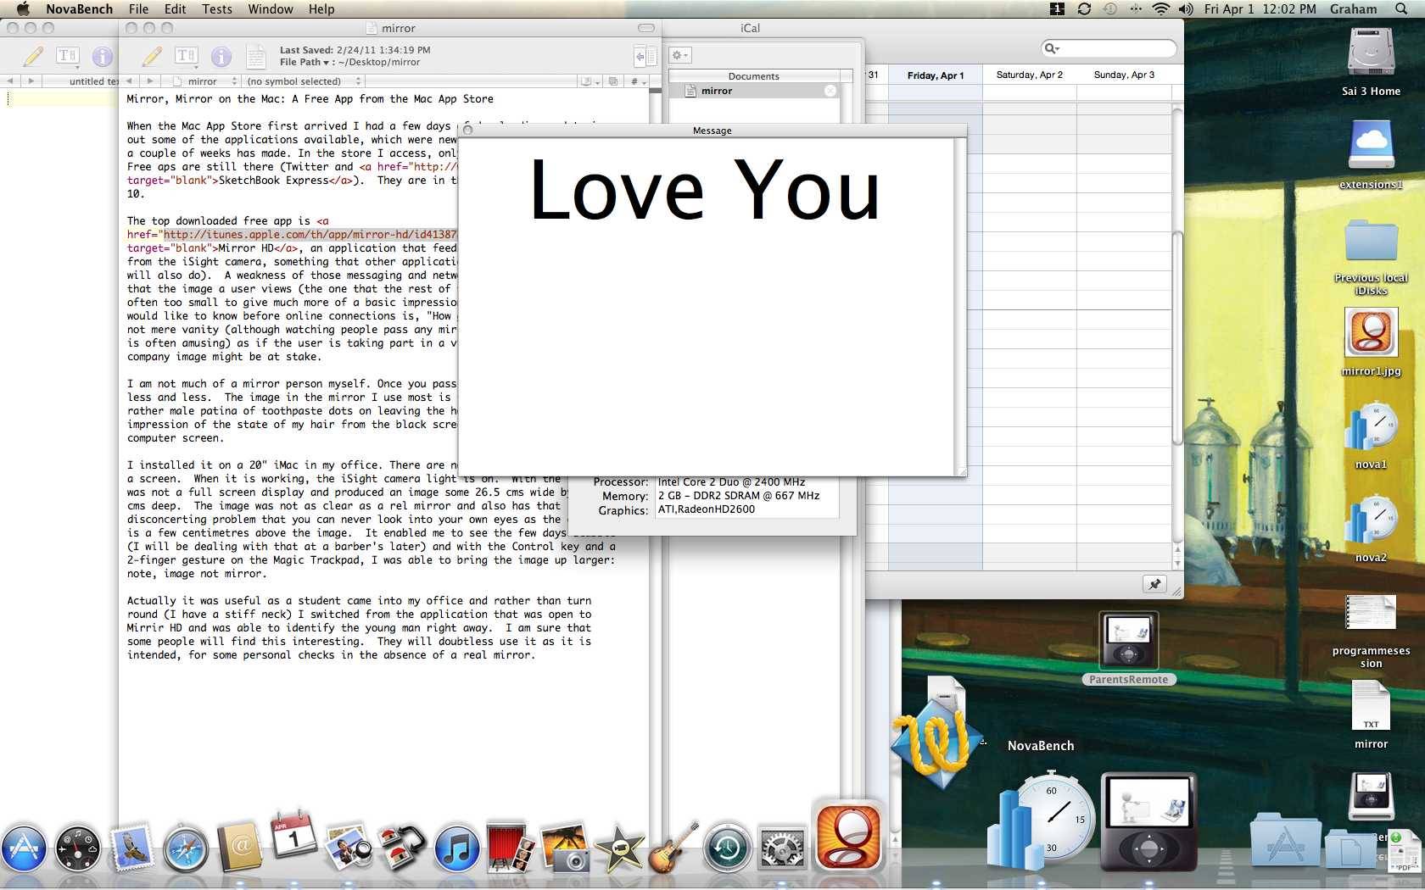The image size is (1425, 890).
Task: Click the text format icon in the mirror window toolbar
Action: click(x=187, y=56)
